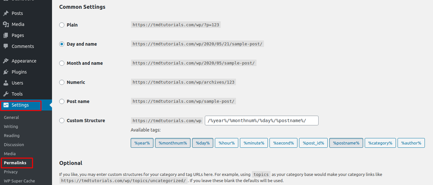Screen dimensions: 433x185
Task: Click the Appearance paintbrush icon
Action: coord(6,61)
